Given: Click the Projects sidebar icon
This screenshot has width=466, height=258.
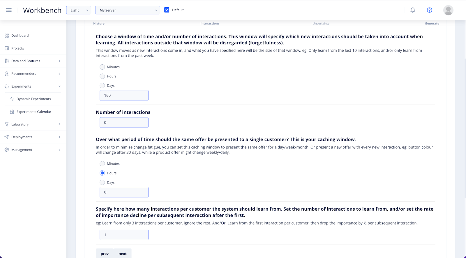Looking at the screenshot, I should [x=7, y=48].
